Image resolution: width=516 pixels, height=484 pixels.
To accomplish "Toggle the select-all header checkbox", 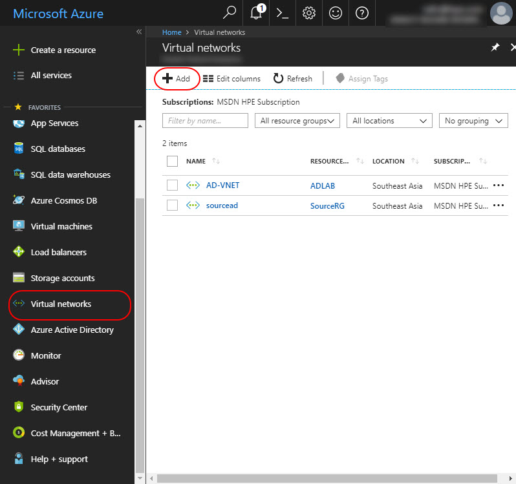I will [172, 162].
